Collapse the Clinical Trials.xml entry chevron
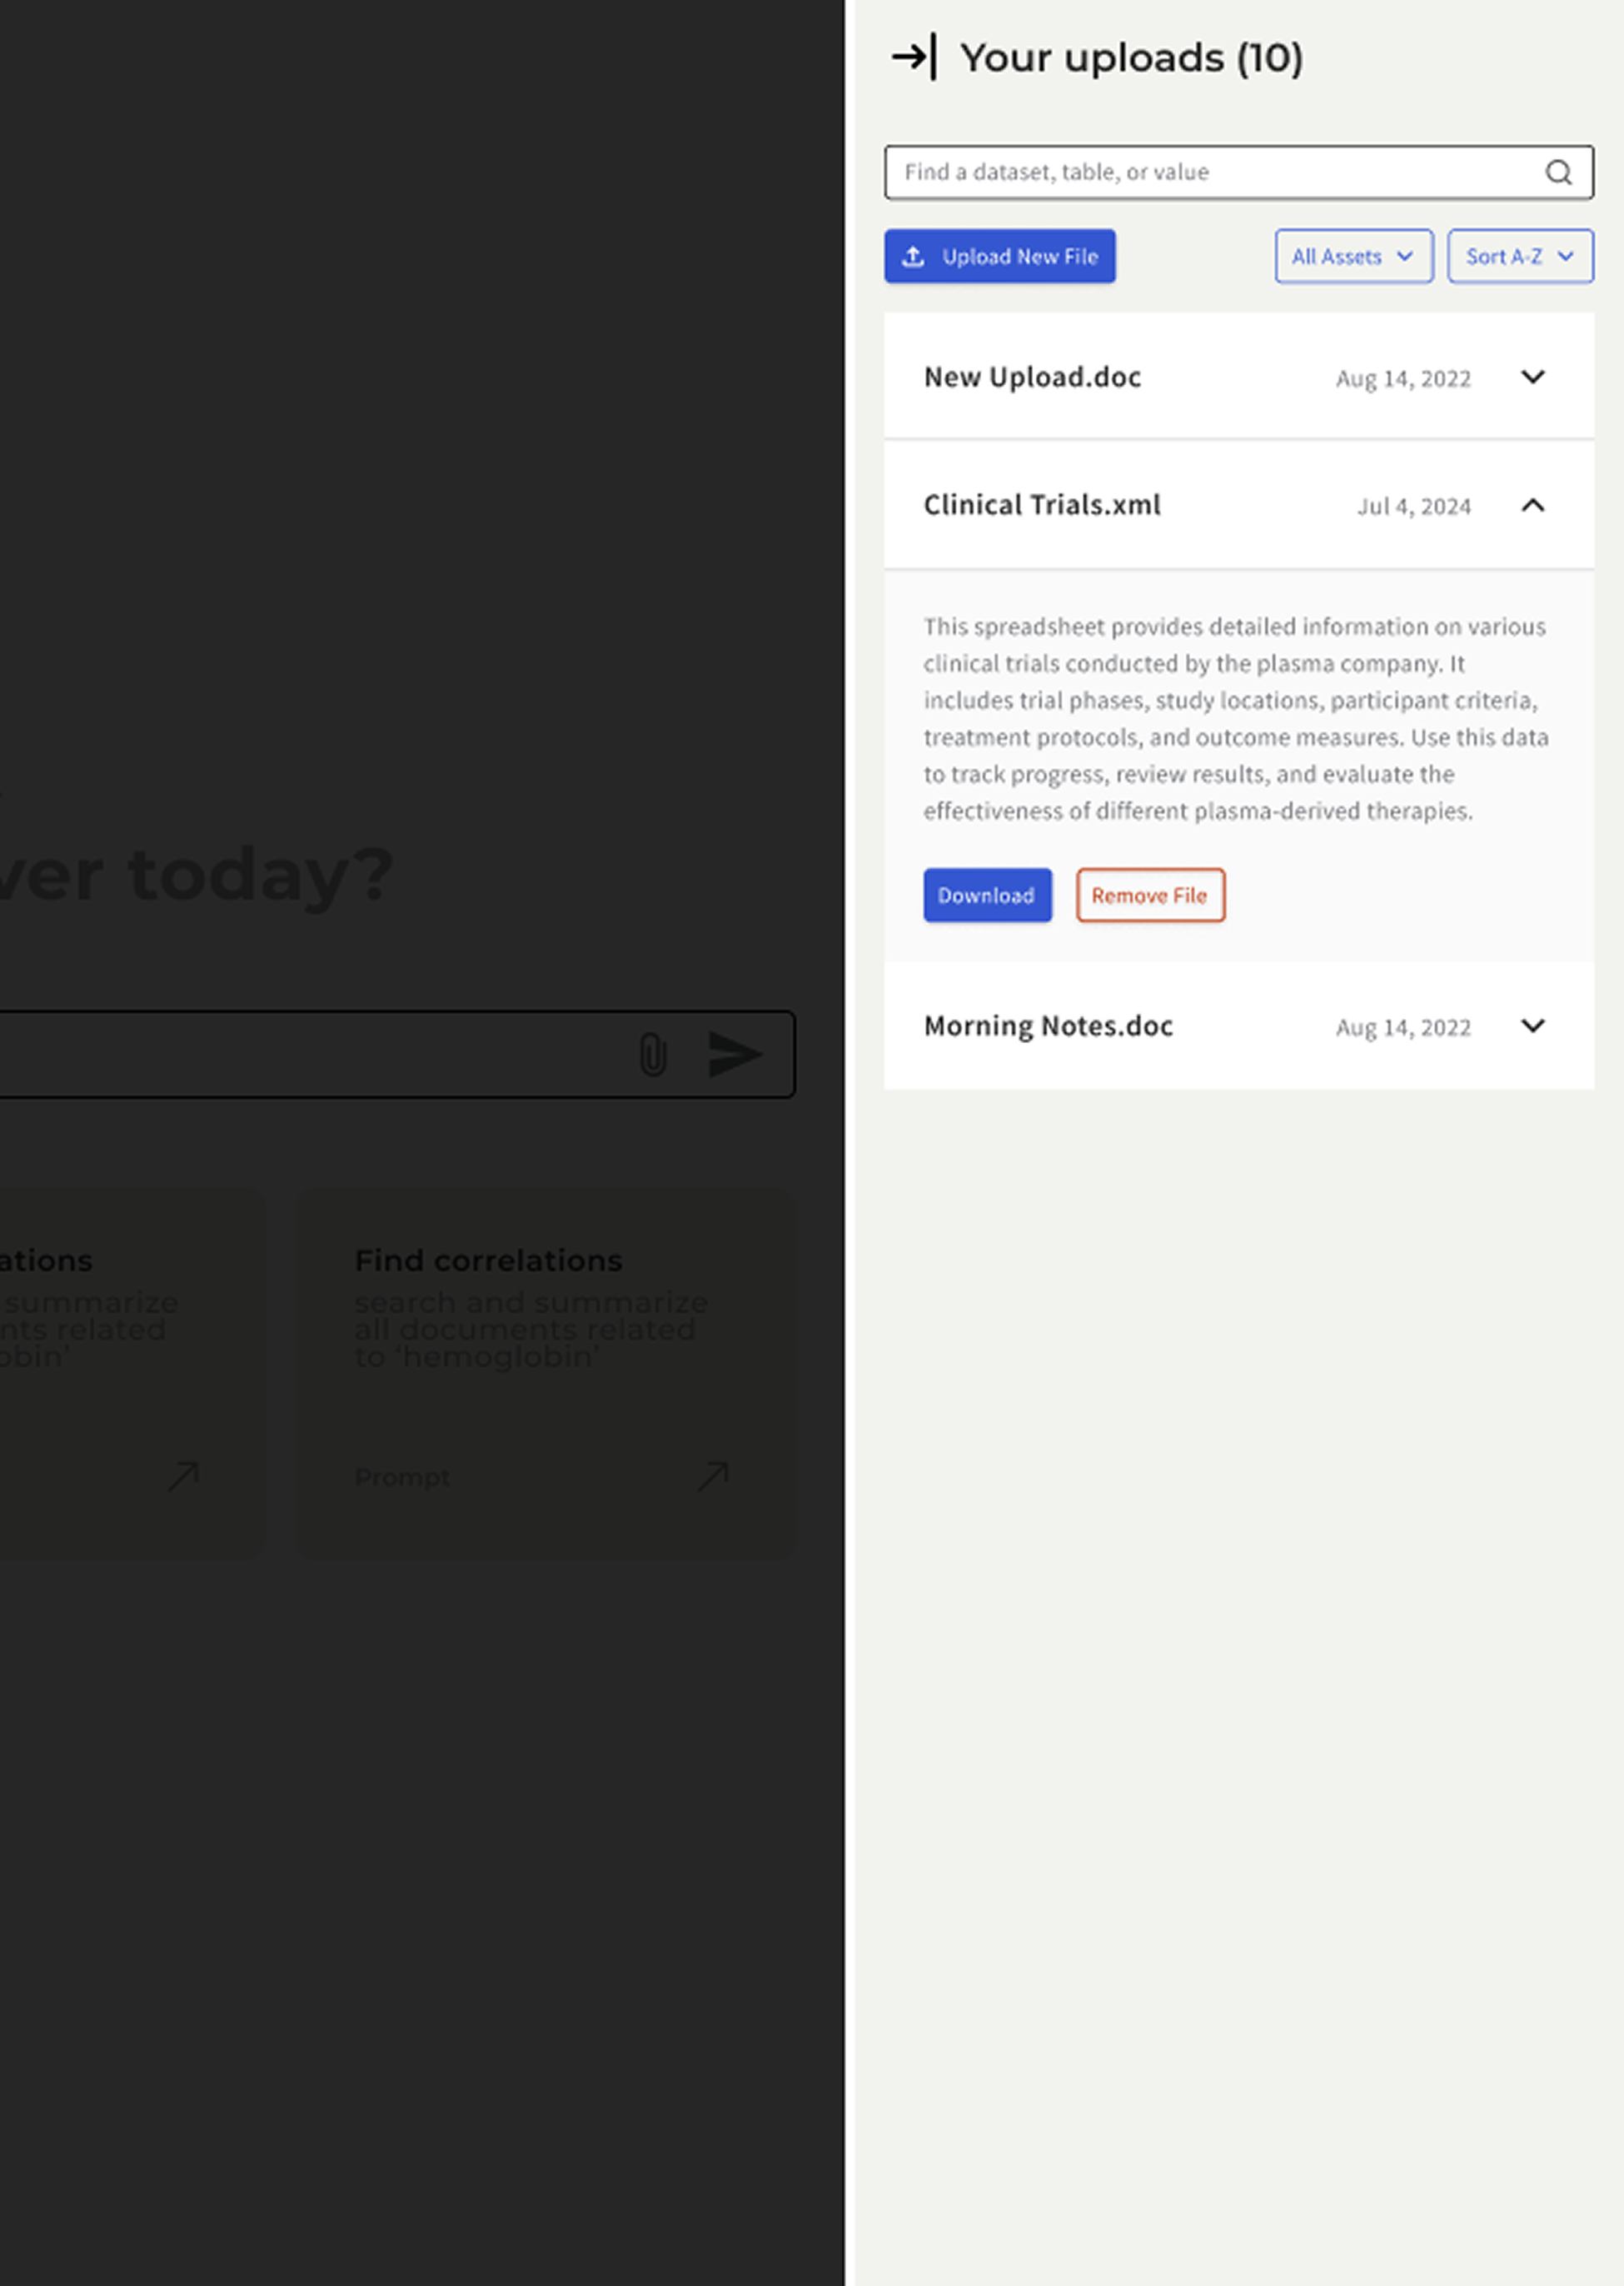Image resolution: width=1624 pixels, height=2286 pixels. coord(1532,505)
